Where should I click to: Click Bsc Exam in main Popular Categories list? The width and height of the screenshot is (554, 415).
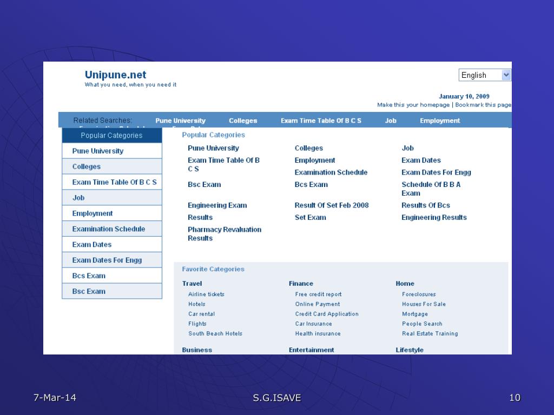point(204,185)
